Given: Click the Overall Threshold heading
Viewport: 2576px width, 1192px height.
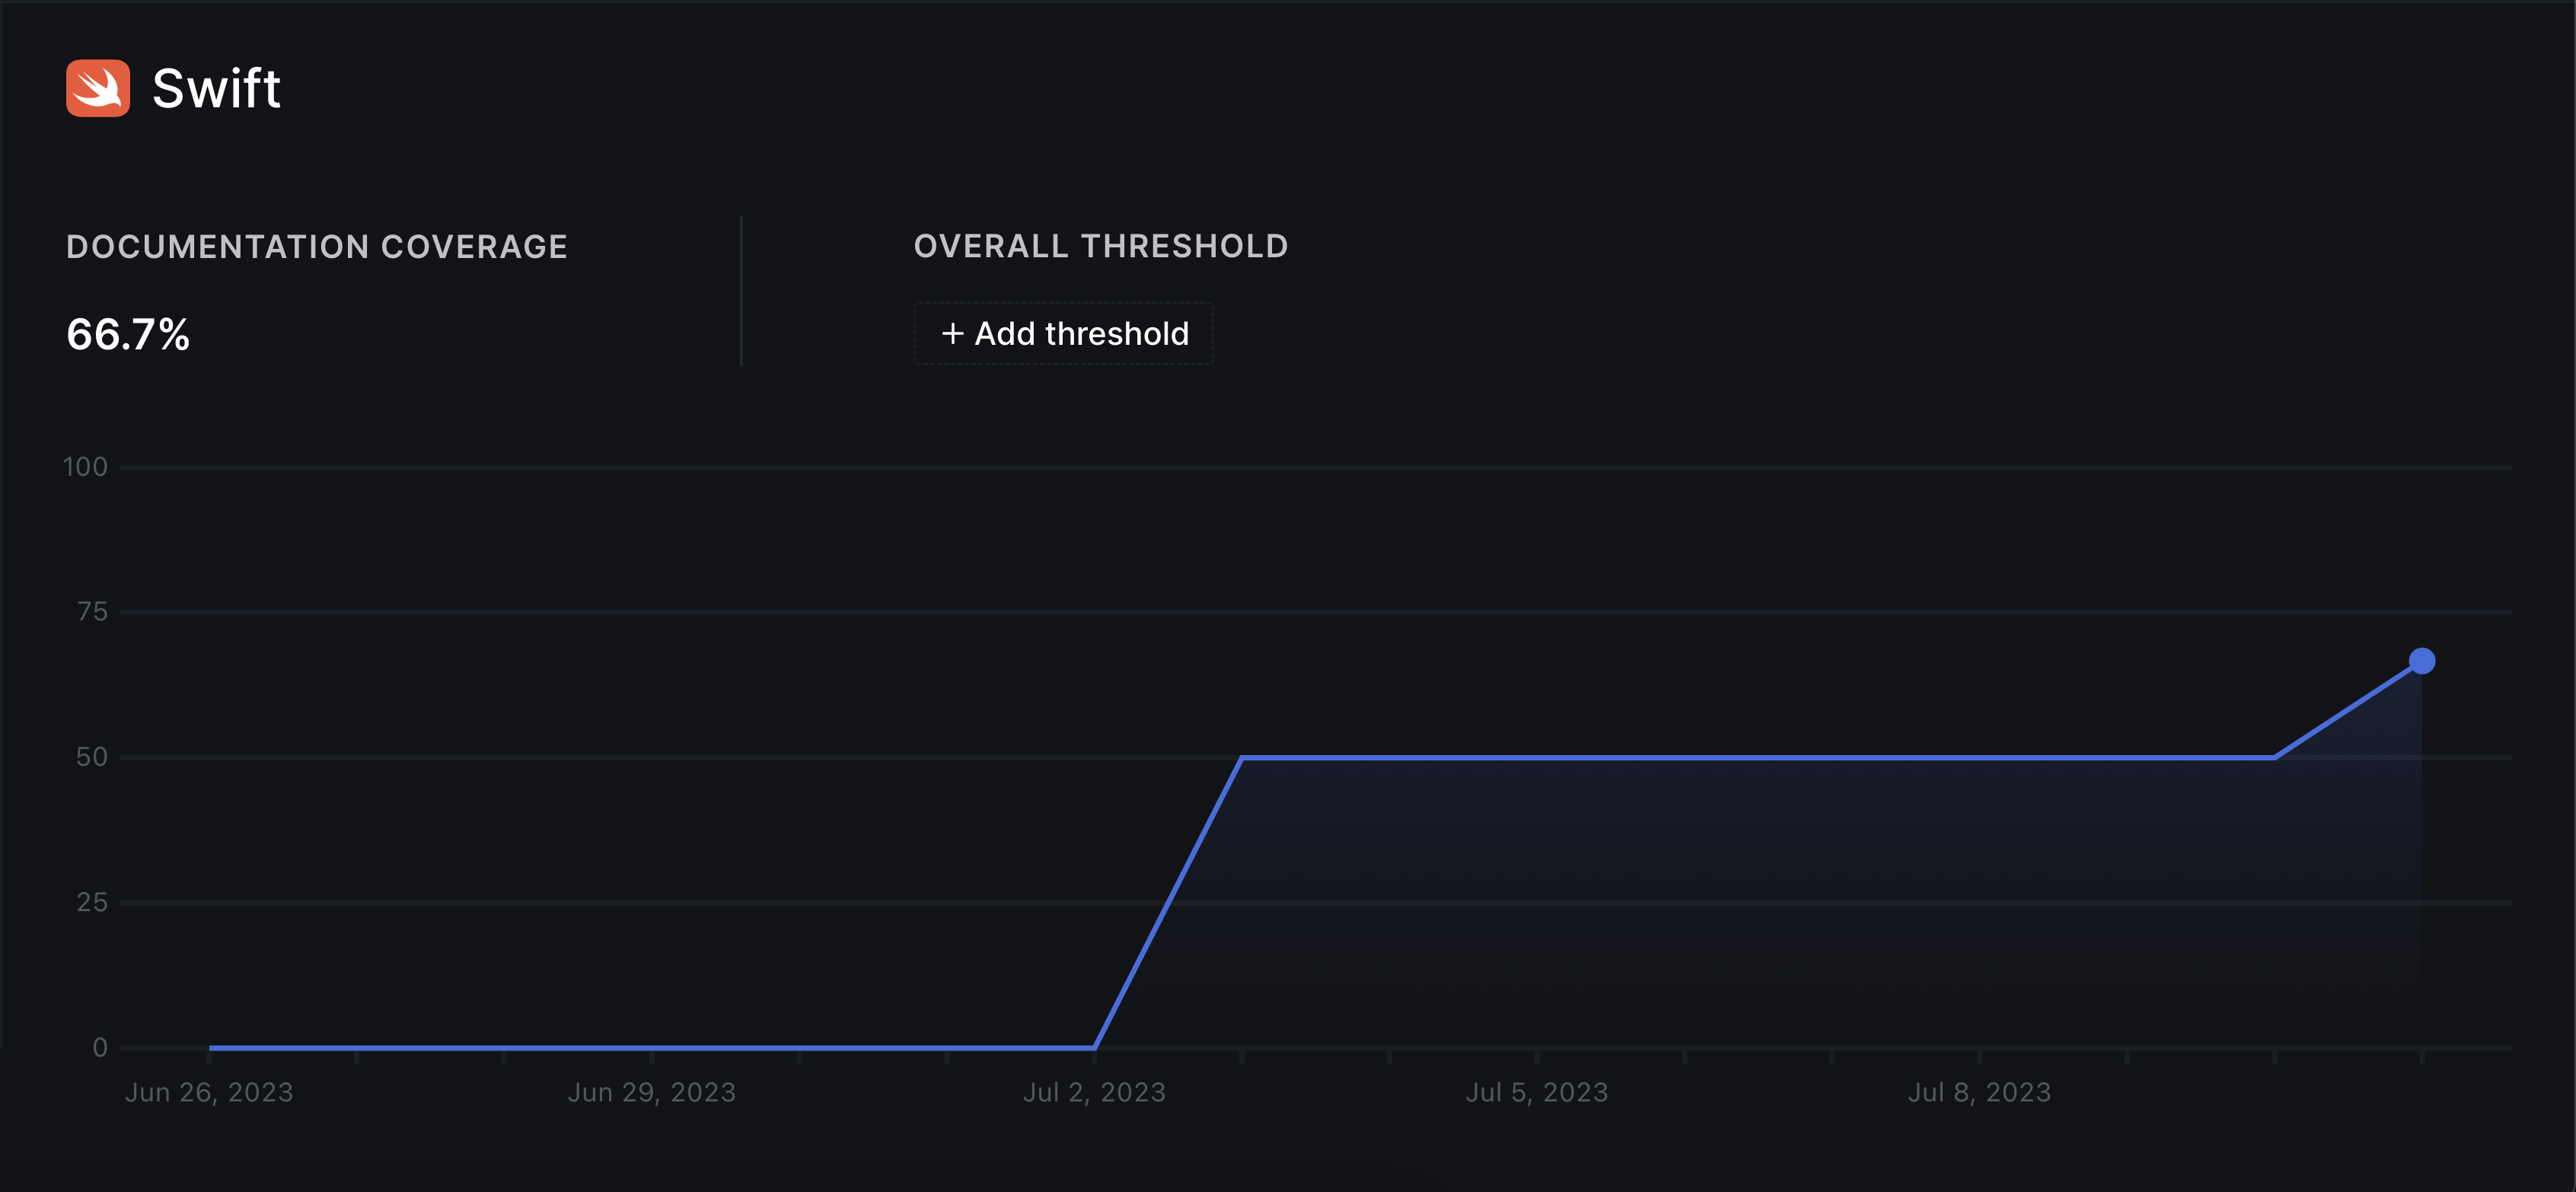Looking at the screenshot, I should click(x=1101, y=246).
